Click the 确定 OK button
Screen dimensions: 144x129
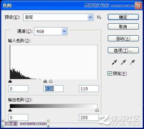point(123,17)
